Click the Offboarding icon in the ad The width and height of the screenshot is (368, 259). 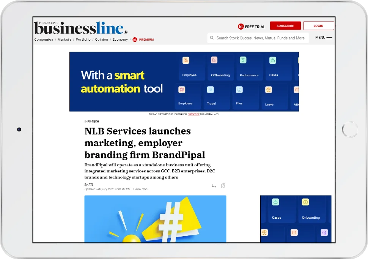214,60
